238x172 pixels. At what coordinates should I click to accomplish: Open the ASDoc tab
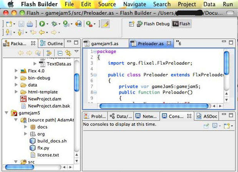point(207,116)
